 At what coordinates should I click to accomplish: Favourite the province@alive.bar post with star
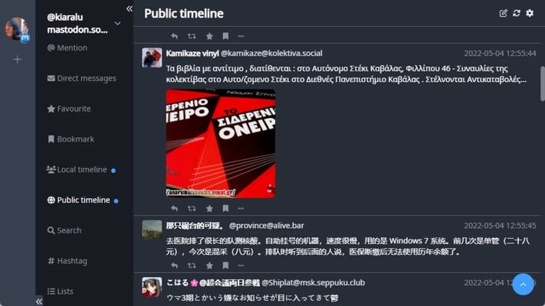pyautogui.click(x=209, y=265)
